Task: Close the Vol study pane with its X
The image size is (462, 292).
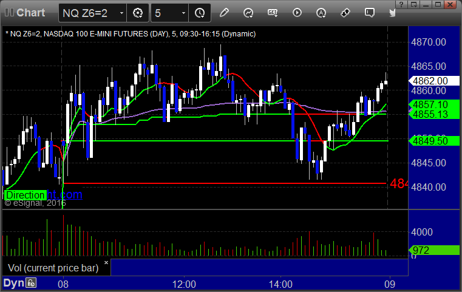Action: click(106, 262)
